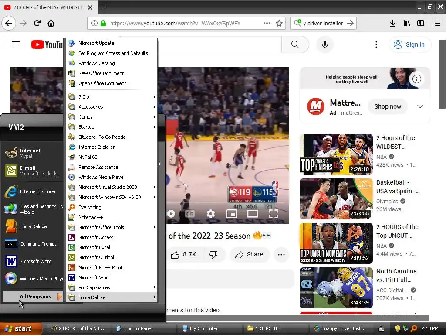Viewport: 446px width, 335px height.
Task: Launch the Everything search tool
Action: coord(111,207)
